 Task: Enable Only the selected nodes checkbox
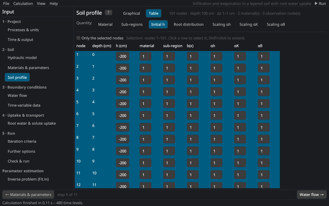click(x=78, y=38)
